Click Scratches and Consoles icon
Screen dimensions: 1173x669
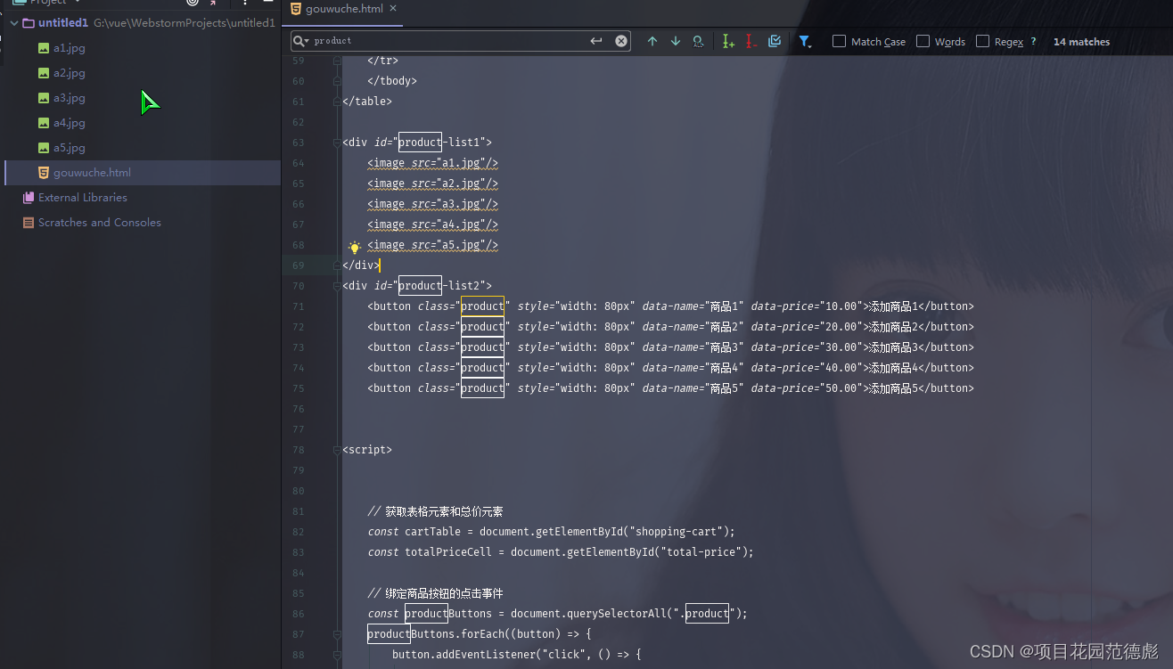tap(29, 223)
